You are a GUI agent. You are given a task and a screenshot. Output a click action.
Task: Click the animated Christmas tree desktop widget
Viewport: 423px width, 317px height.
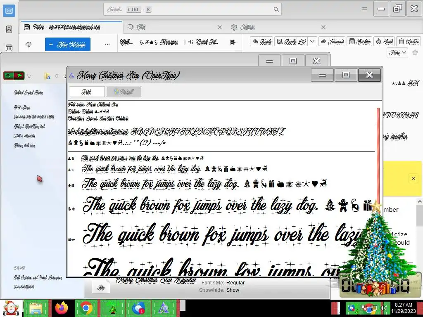tap(378, 248)
